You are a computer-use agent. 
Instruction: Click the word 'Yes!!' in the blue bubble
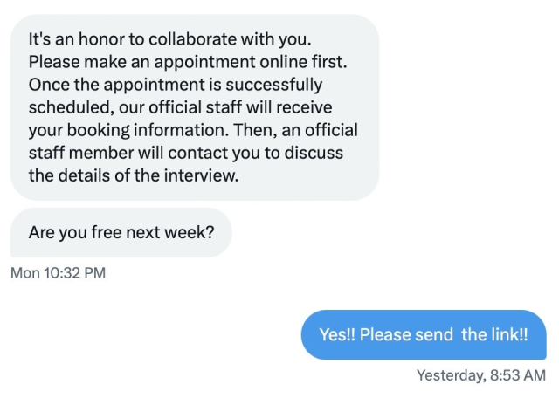337,335
